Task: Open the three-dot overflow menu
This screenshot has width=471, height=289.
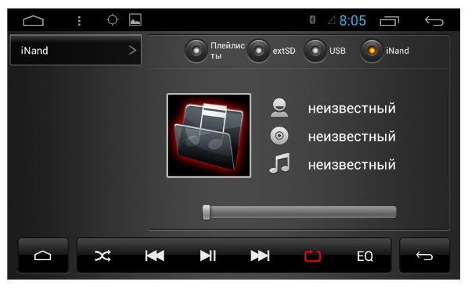Action: tap(79, 21)
